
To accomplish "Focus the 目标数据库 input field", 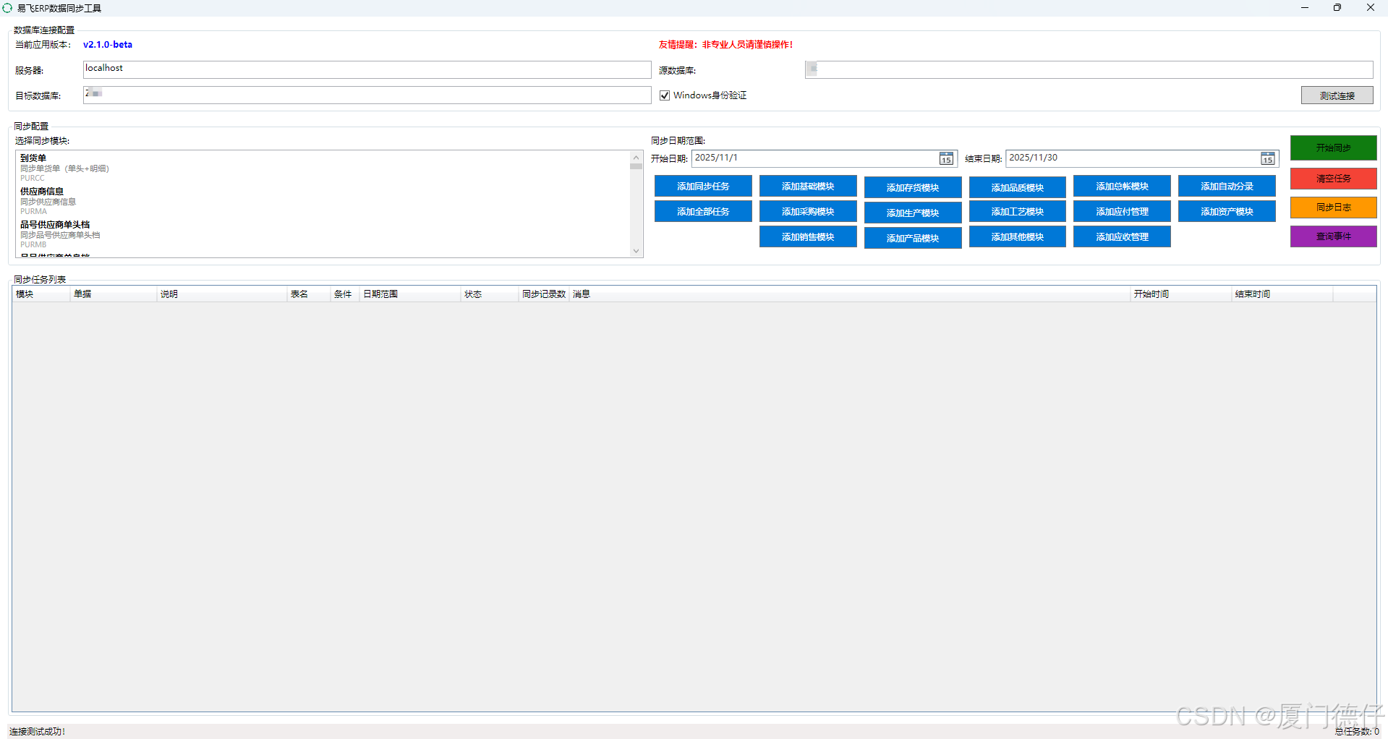I will pos(367,95).
